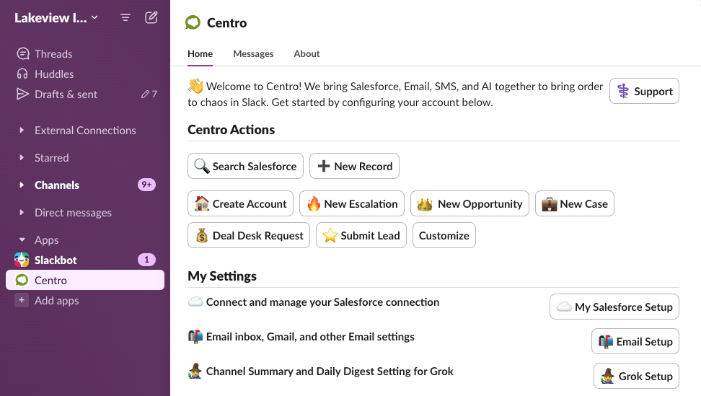Expand the External Connections section
This screenshot has height=396, width=701.
22,131
